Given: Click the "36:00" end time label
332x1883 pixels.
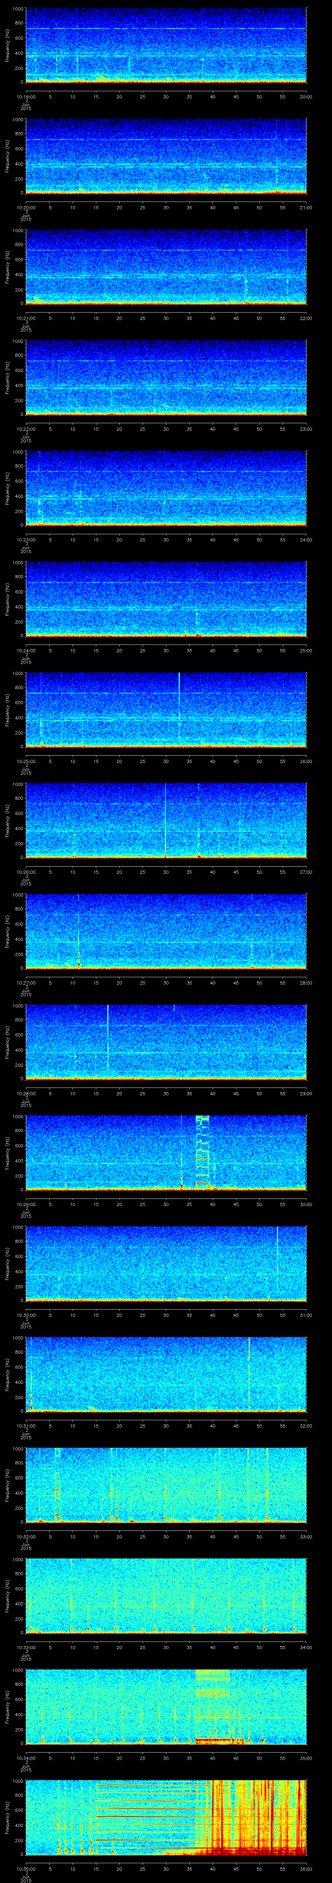Looking at the screenshot, I should (x=306, y=1868).
